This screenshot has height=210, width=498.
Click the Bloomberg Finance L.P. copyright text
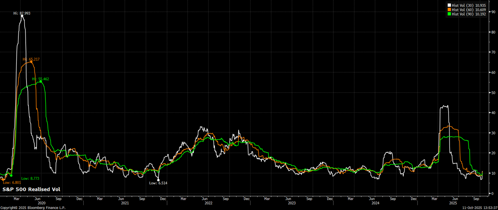pos(33,208)
